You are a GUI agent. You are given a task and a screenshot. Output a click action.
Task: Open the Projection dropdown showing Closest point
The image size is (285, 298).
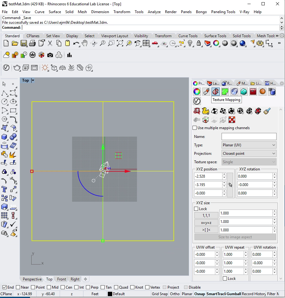click(x=249, y=153)
